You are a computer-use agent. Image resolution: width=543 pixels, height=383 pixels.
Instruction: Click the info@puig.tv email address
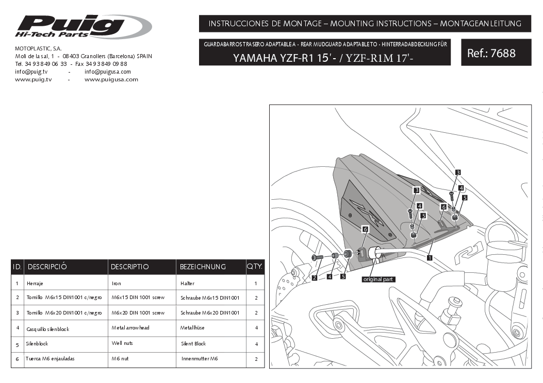[x=31, y=72]
